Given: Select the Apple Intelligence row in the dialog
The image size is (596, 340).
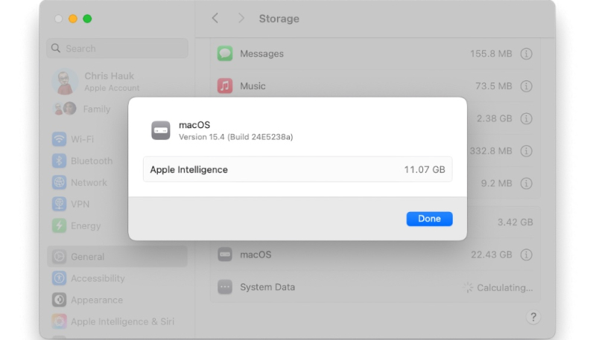Looking at the screenshot, I should coord(297,170).
